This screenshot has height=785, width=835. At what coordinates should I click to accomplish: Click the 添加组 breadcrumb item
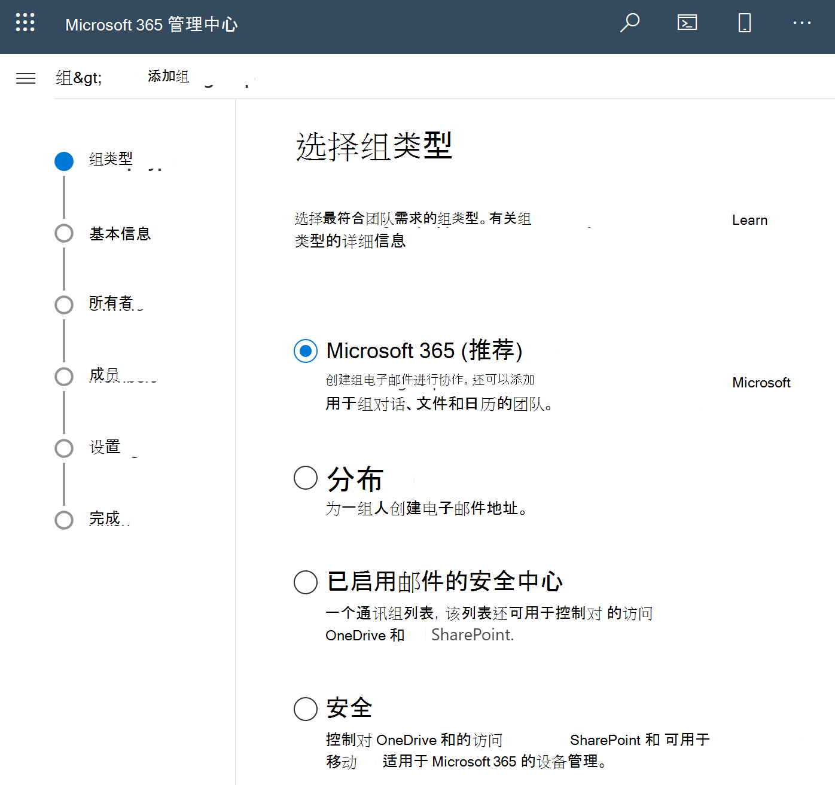[x=169, y=77]
